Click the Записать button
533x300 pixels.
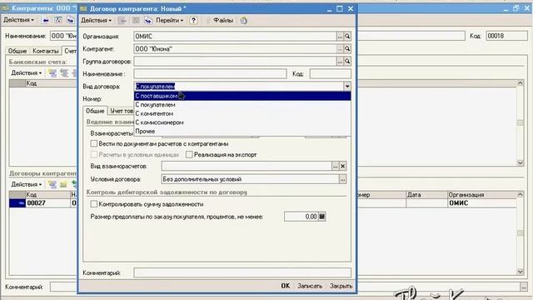click(x=310, y=286)
